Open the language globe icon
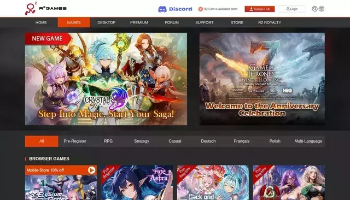 [x=322, y=9]
